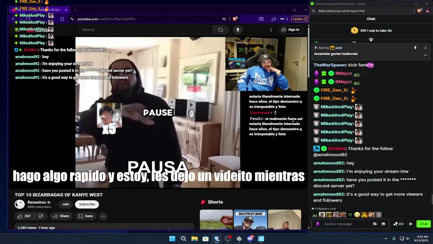Screen dimensions: 433x244
Task: Click the YouTube search magnifier button
Action: click(x=221, y=30)
